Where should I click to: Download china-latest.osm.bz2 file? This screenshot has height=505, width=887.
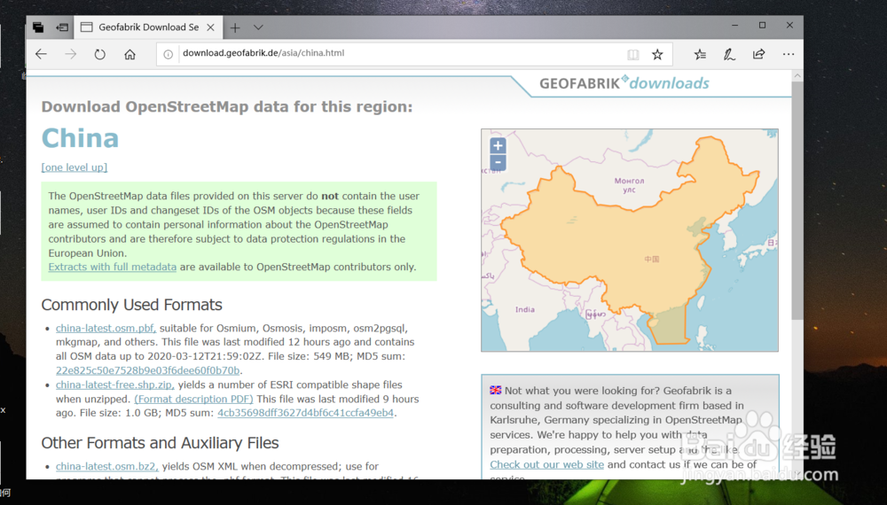pyautogui.click(x=107, y=467)
